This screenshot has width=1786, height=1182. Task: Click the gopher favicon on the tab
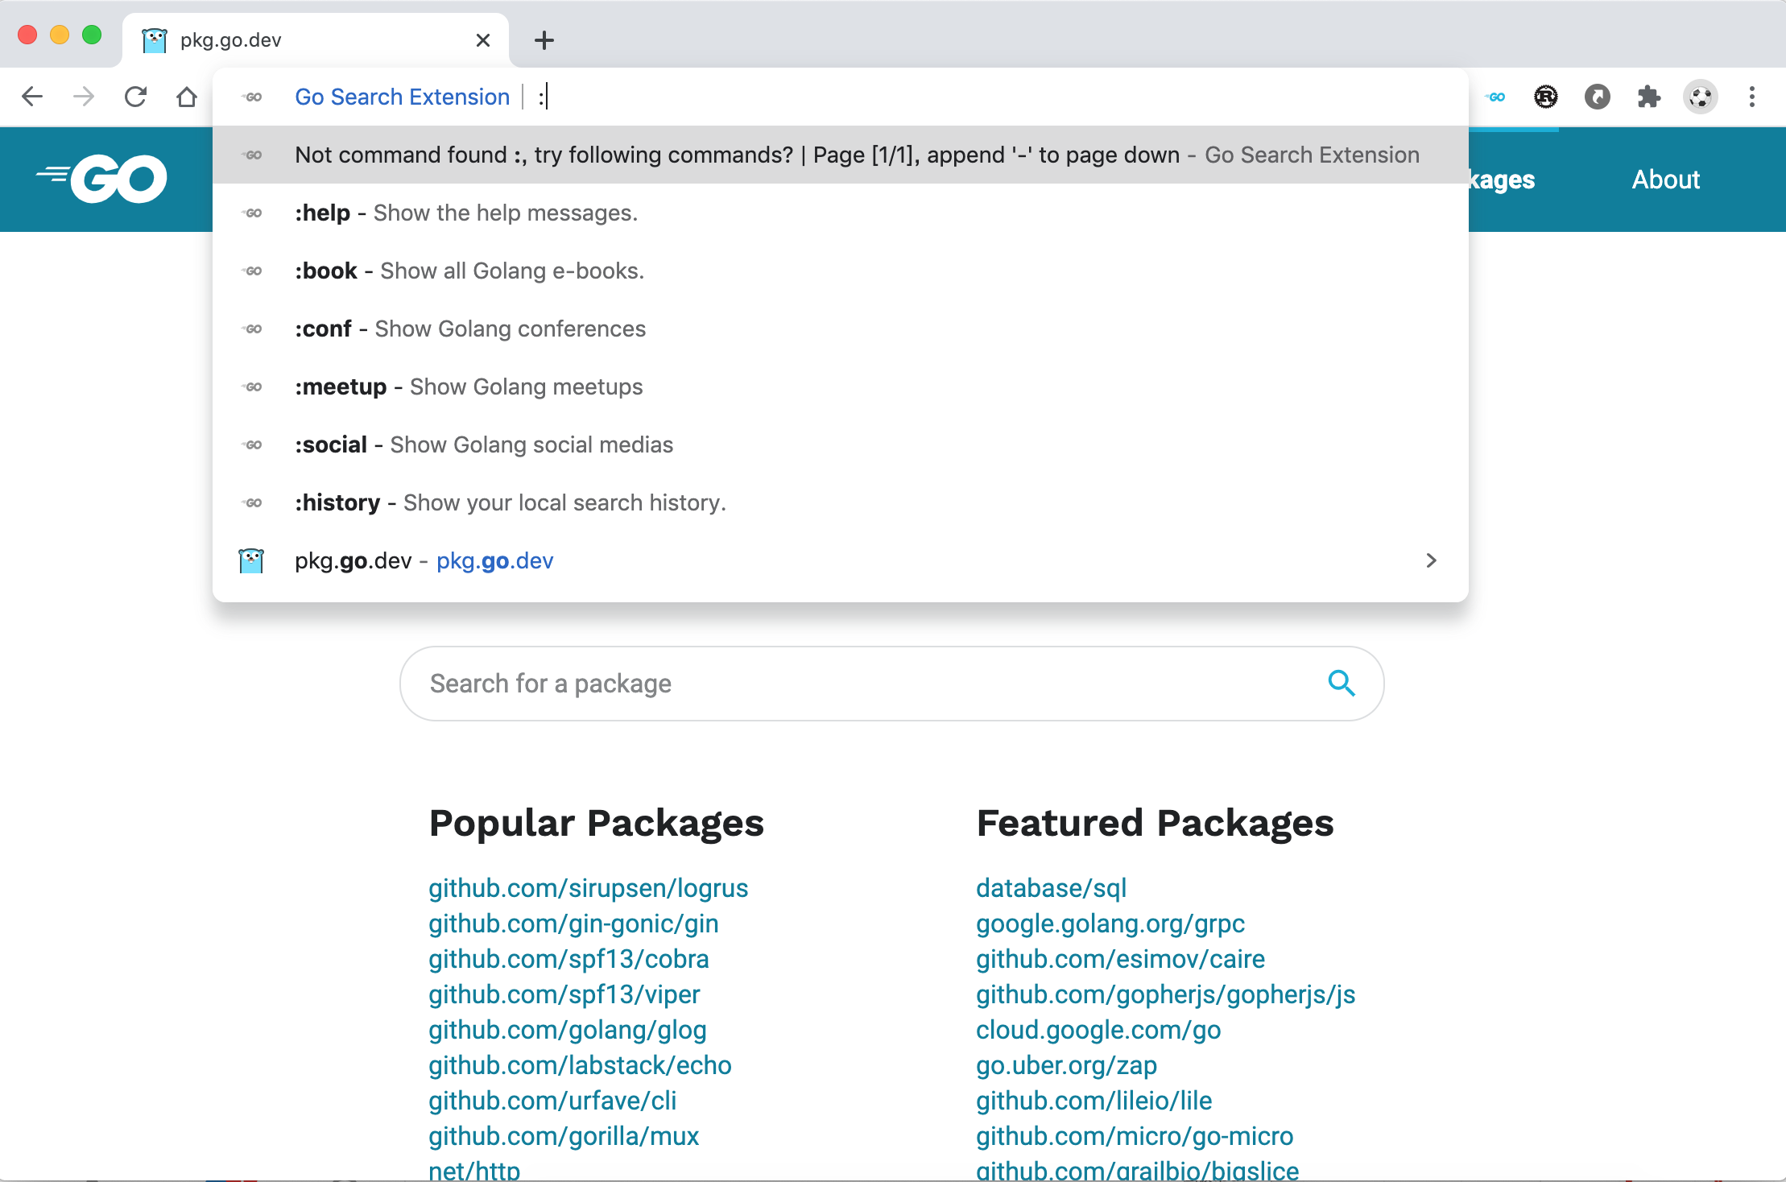click(155, 40)
